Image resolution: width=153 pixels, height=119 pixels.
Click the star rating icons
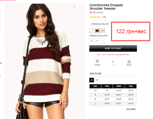[x=95, y=17]
